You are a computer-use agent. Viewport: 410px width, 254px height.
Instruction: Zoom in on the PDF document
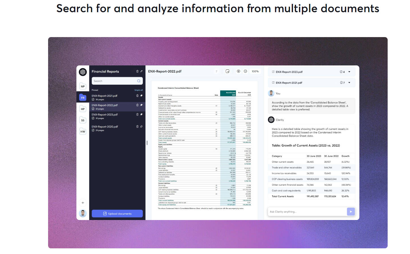pos(239,71)
